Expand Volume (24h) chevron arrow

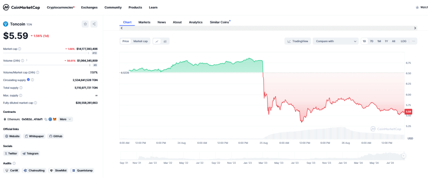point(26,61)
